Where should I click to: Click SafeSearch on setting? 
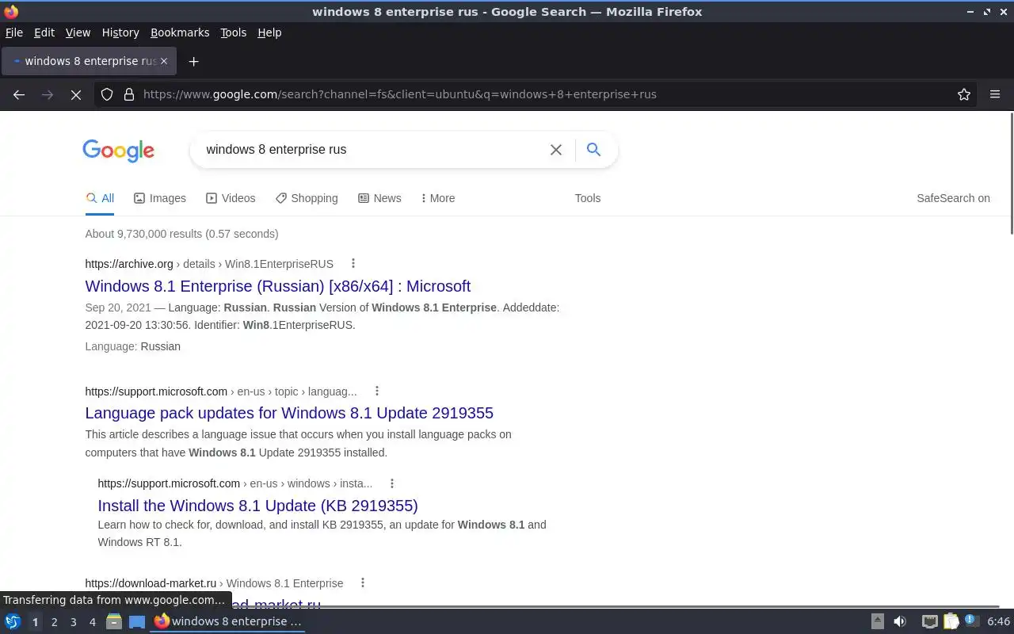953,198
